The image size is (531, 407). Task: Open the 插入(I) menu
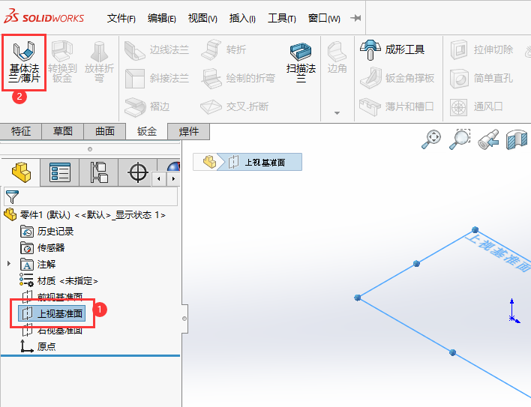point(242,18)
